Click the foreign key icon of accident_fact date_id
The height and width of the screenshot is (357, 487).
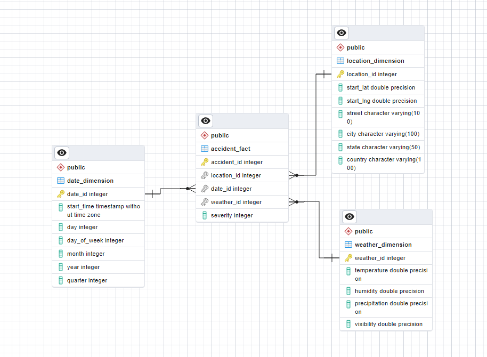pos(205,189)
